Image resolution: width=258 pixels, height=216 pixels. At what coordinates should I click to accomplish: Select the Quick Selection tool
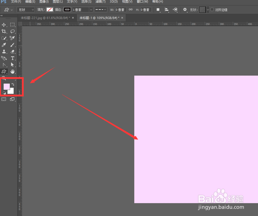click(4, 38)
